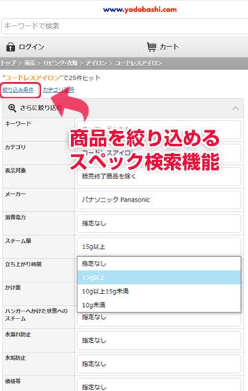Screen dimensions: 248x391
Task: Focus the キーワードで検索 search field
Action: tap(125, 26)
